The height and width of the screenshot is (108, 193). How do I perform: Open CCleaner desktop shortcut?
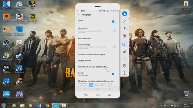pos(19,82)
